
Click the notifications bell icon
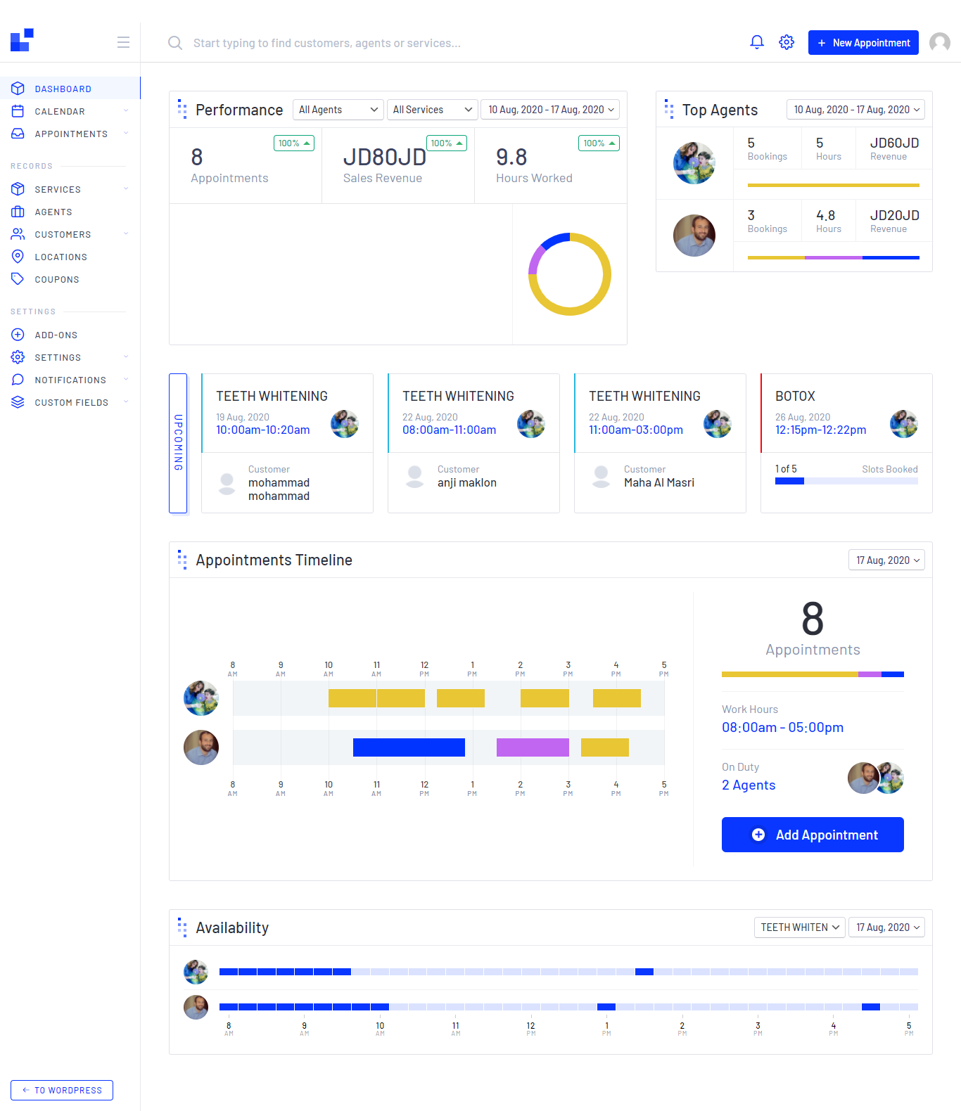pyautogui.click(x=757, y=42)
